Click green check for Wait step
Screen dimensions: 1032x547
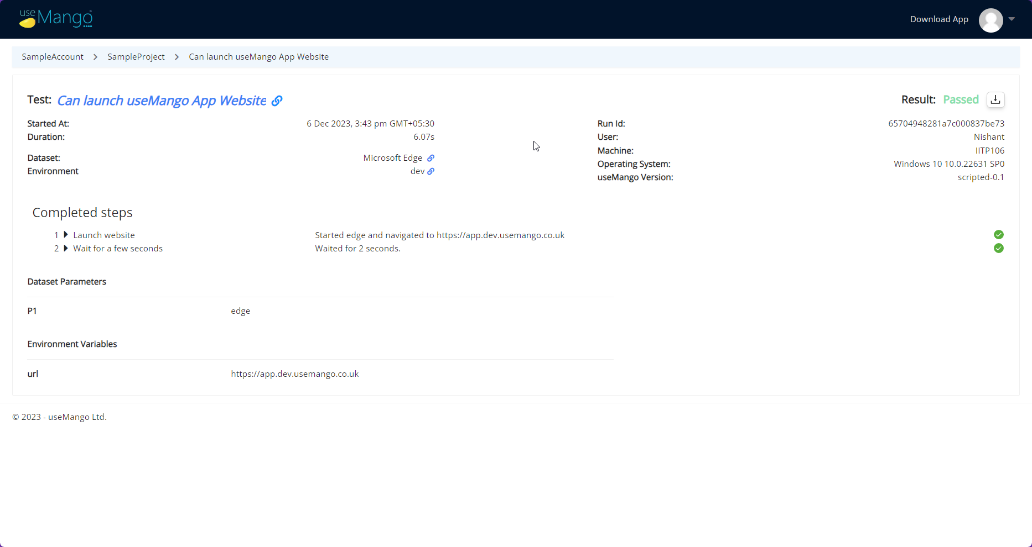click(998, 248)
